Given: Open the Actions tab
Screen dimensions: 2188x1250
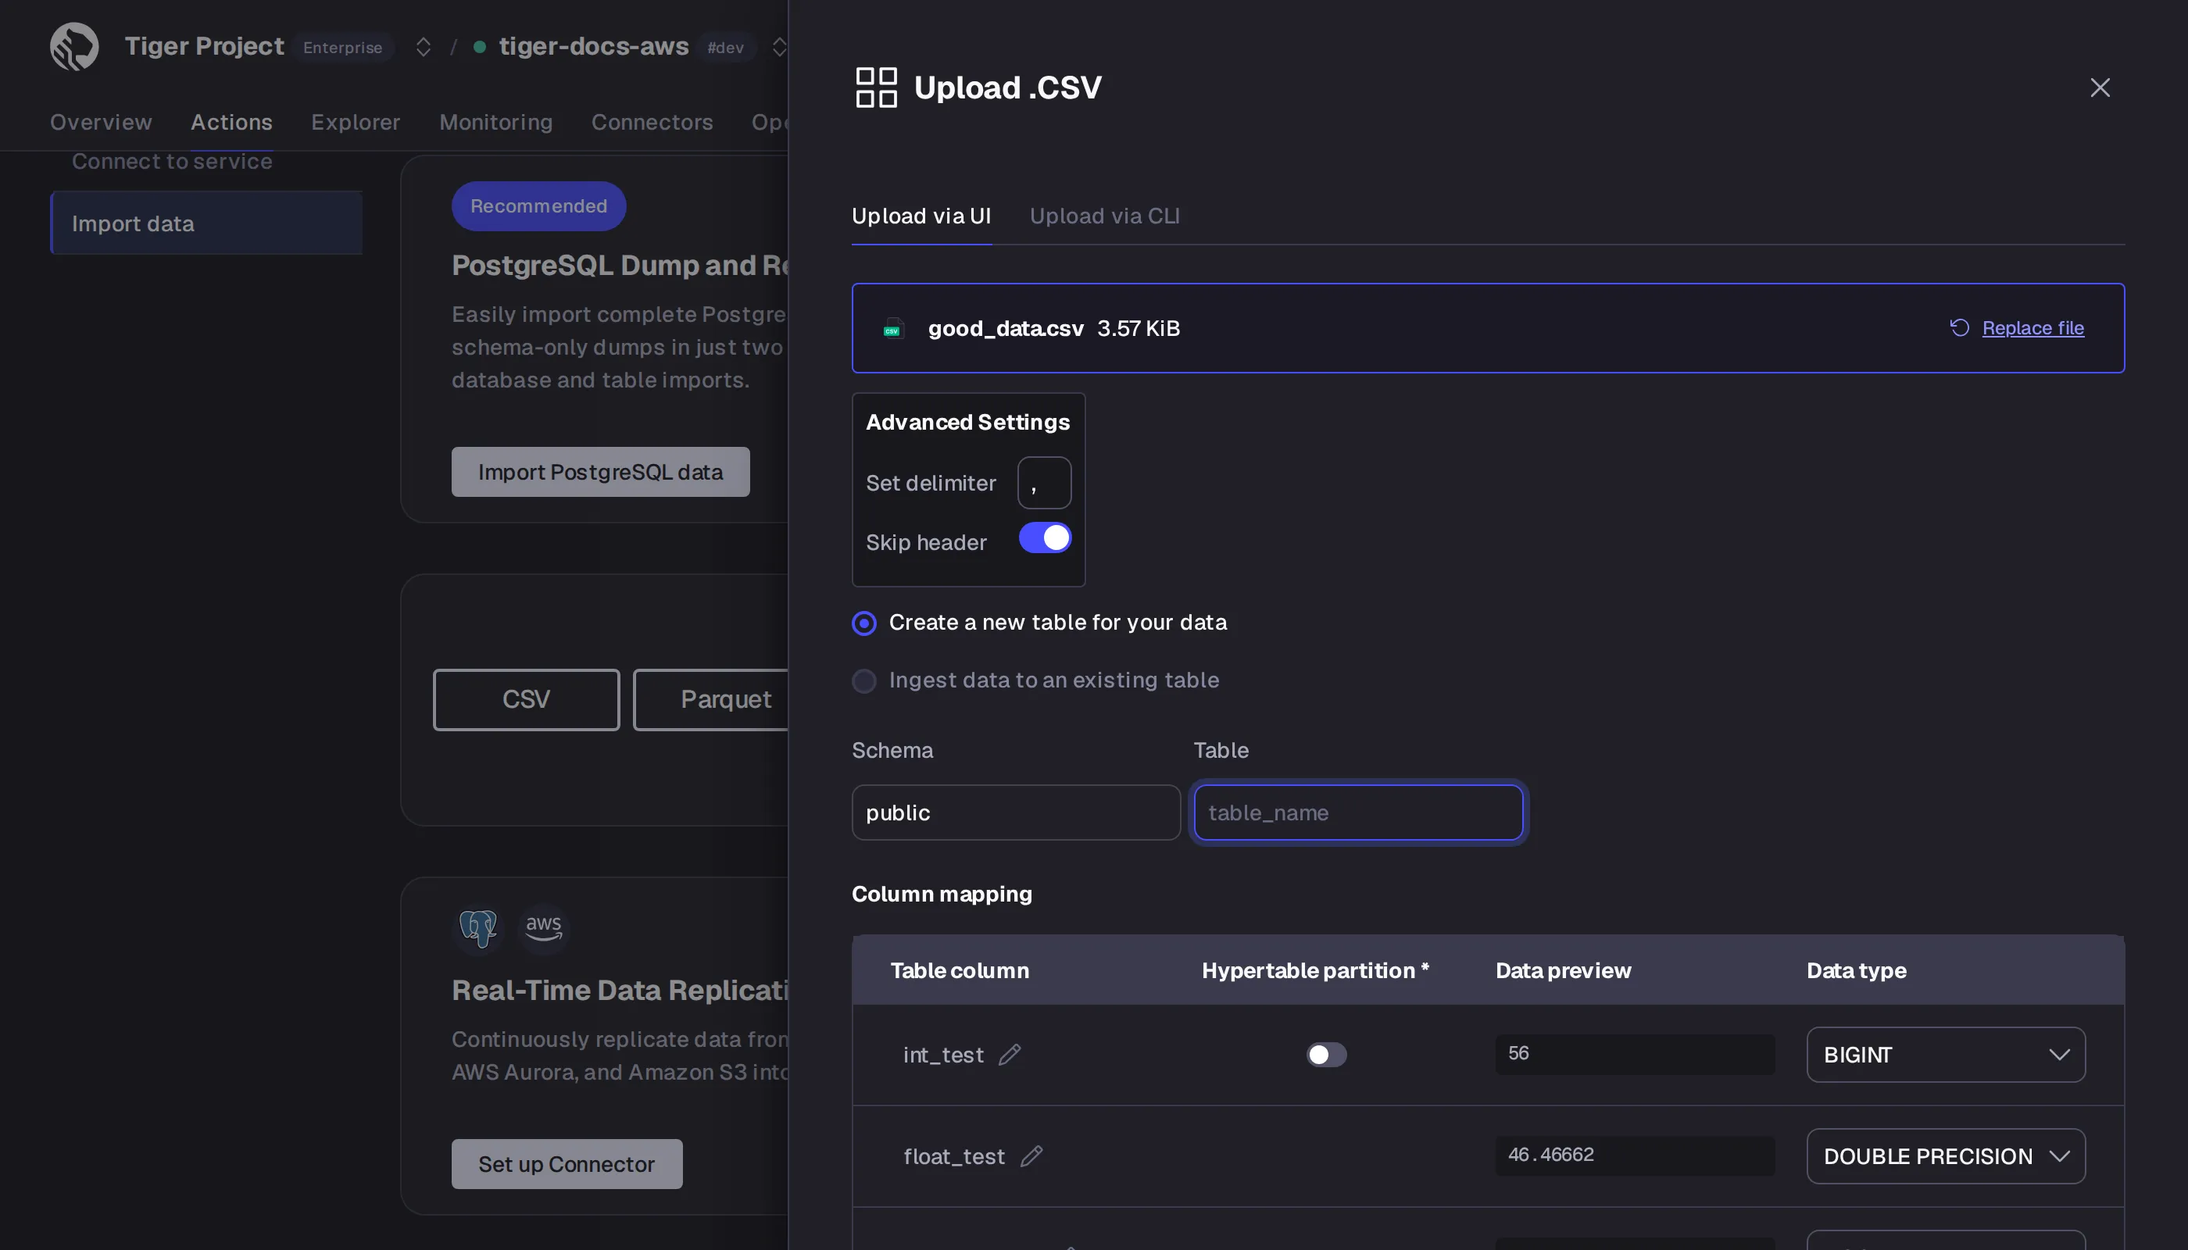Looking at the screenshot, I should (232, 122).
